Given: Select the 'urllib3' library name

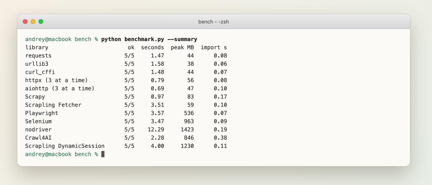Looking at the screenshot, I should click(x=37, y=64).
